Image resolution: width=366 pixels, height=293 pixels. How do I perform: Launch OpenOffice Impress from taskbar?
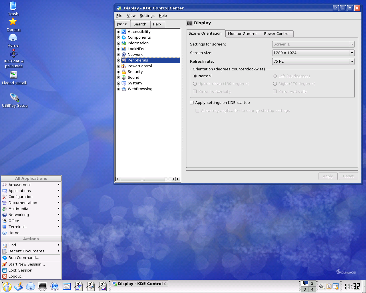[91, 286]
